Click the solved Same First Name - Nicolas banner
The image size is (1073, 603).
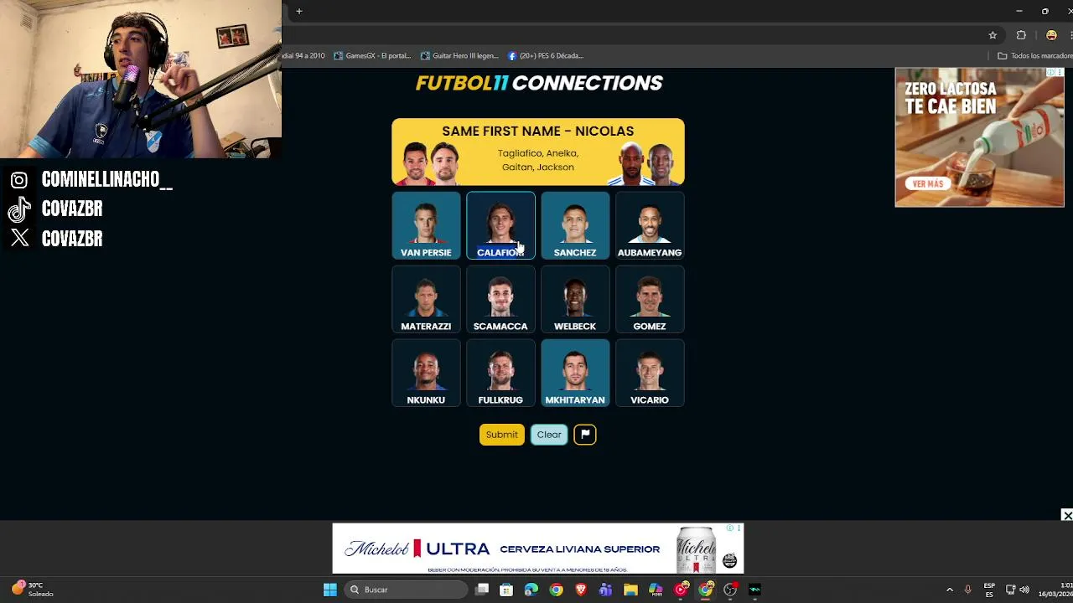point(538,152)
